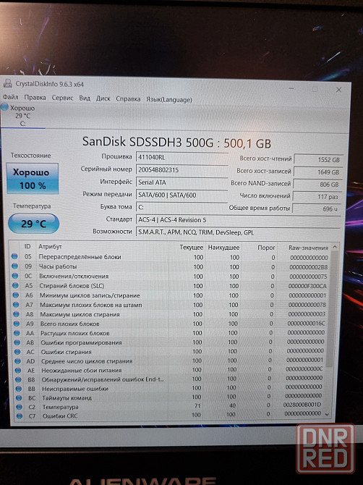Click the Наихудшее column header
363x485 pixels.
click(223, 248)
